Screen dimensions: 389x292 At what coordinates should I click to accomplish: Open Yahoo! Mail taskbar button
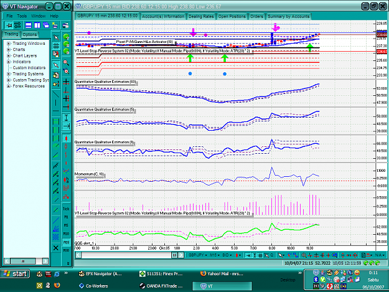(x=222, y=274)
